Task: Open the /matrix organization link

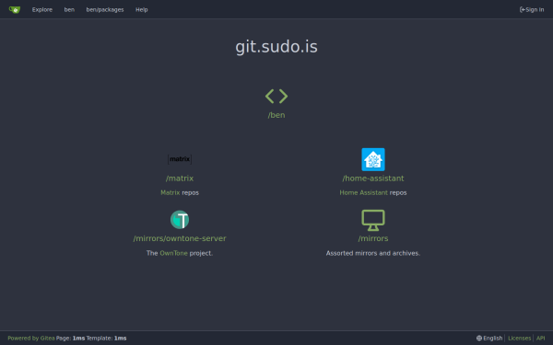Action: (180, 178)
